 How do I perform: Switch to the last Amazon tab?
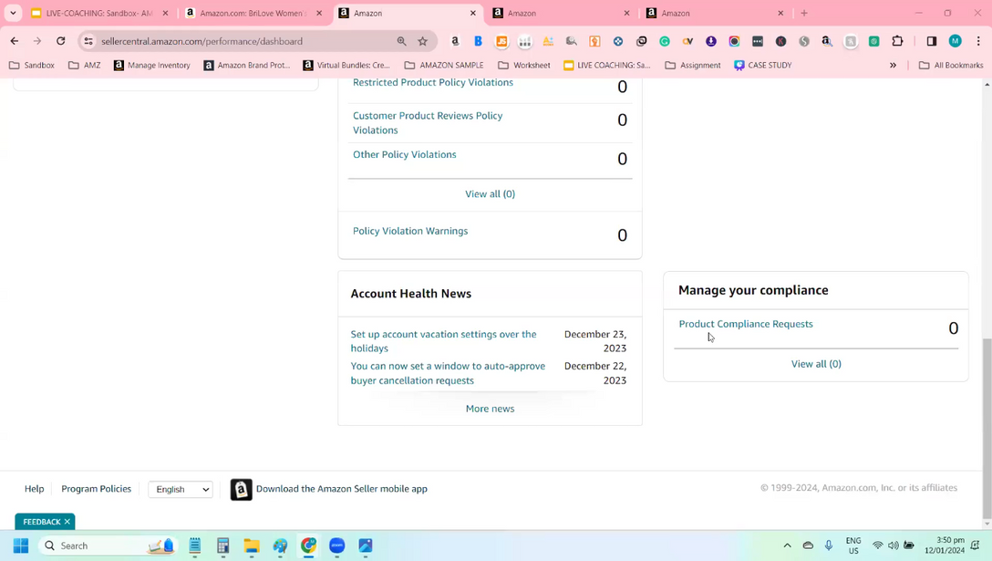point(715,13)
